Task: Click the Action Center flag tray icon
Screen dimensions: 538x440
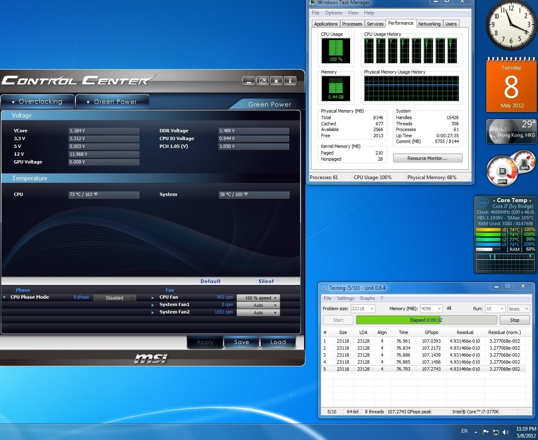Action: pyautogui.click(x=486, y=432)
